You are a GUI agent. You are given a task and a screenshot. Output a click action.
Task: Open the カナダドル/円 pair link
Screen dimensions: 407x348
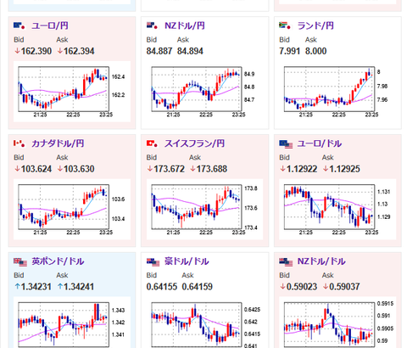[x=58, y=143]
